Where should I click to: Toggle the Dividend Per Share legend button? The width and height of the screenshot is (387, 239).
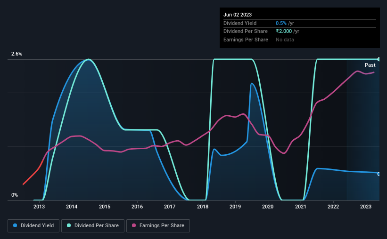(x=93, y=226)
